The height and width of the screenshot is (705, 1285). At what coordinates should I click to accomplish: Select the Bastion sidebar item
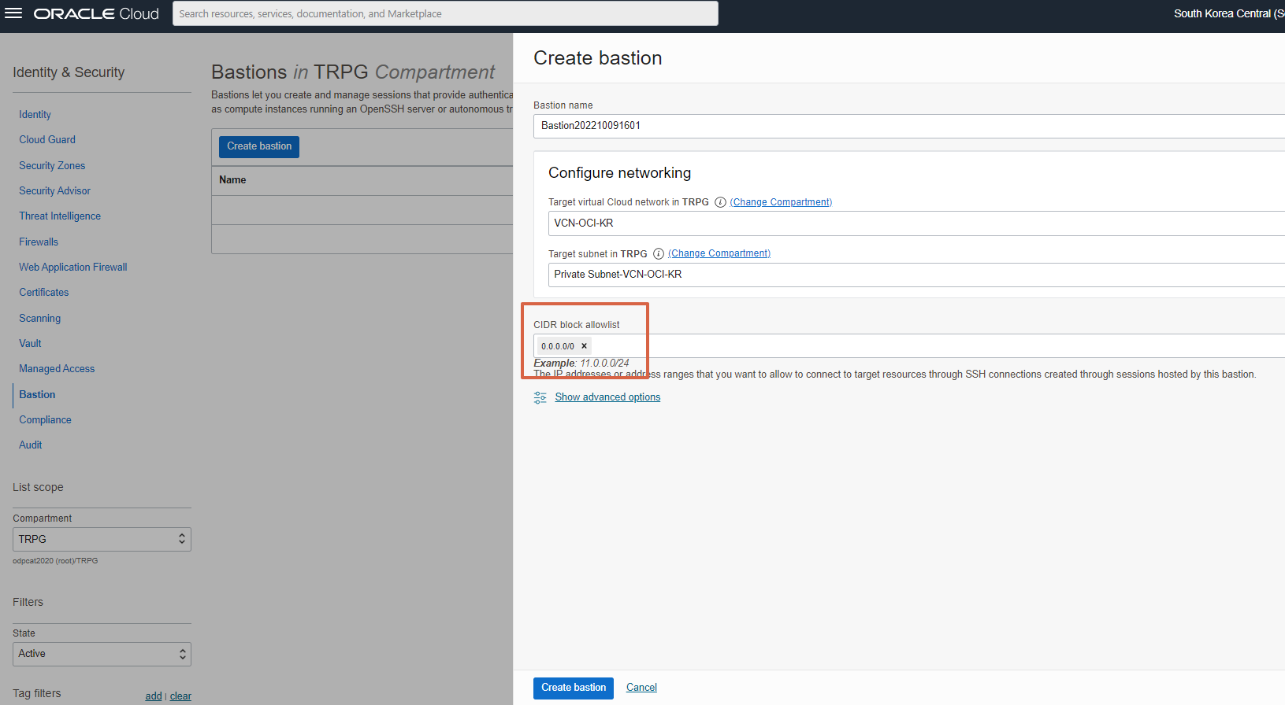click(x=37, y=394)
